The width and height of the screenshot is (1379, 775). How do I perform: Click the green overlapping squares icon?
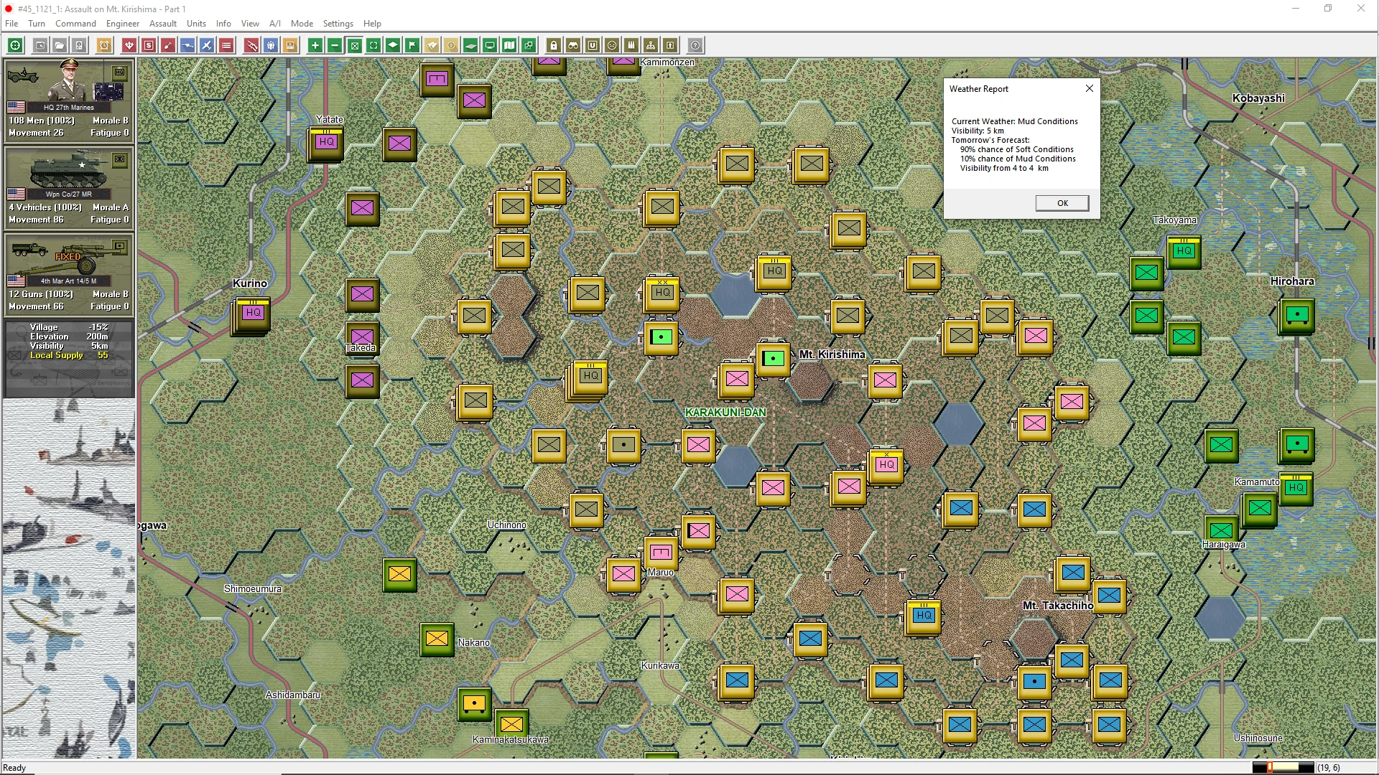(529, 46)
